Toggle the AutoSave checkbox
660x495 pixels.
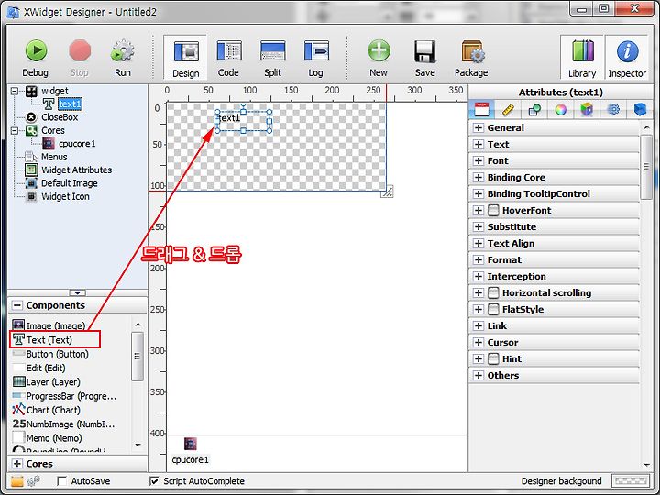[x=62, y=480]
